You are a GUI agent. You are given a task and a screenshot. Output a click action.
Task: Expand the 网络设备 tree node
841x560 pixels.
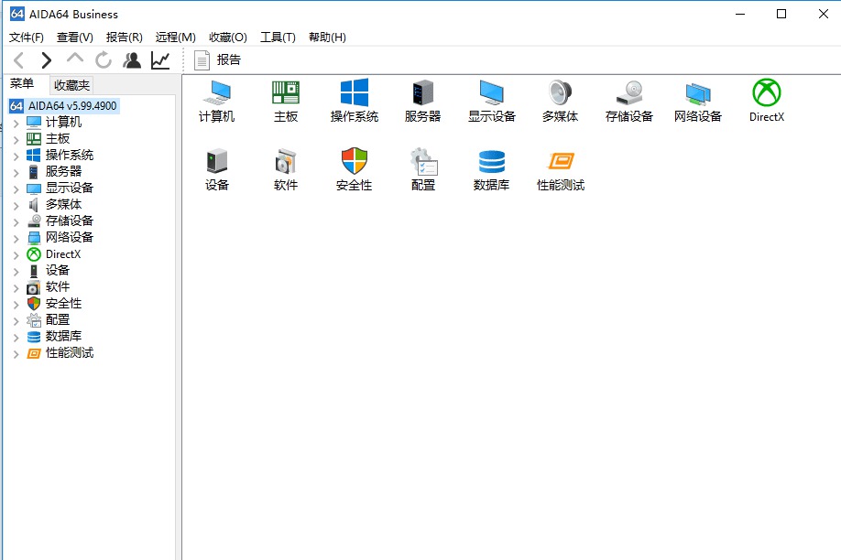tap(16, 239)
